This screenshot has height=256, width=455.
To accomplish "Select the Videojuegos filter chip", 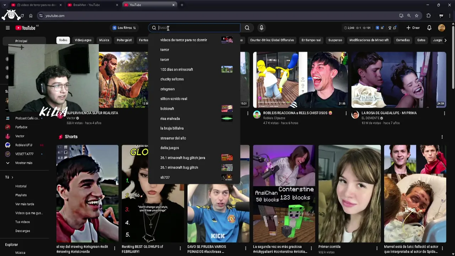I will click(83, 40).
